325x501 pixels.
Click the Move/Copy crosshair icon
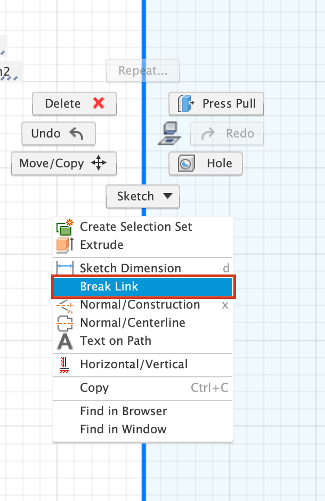[x=99, y=163]
